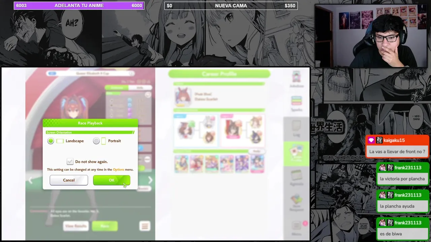The width and height of the screenshot is (431, 242).
Task: Open the Sparks sidebar icon
Action: pyautogui.click(x=296, y=103)
